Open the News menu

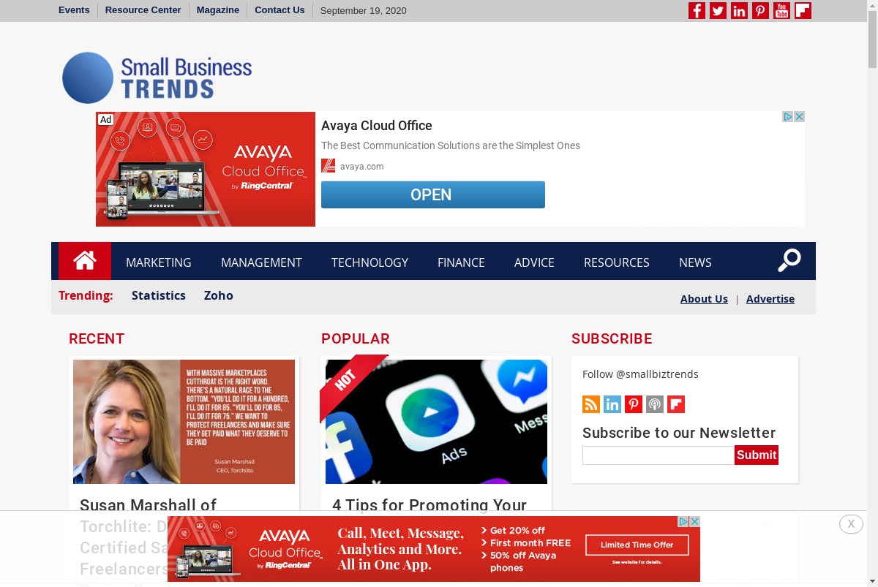(x=695, y=262)
